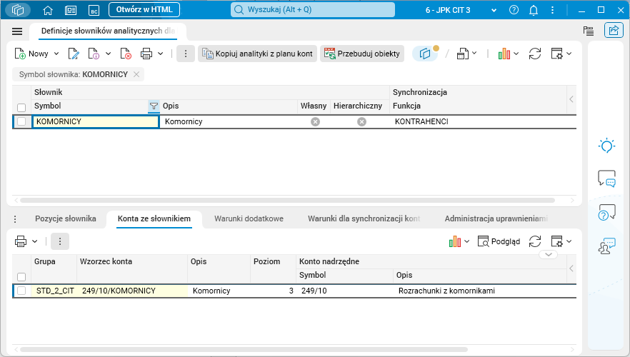Viewport: 630px width, 357px height.
Task: Click the KOMORNICY symbol cell
Action: click(96, 121)
